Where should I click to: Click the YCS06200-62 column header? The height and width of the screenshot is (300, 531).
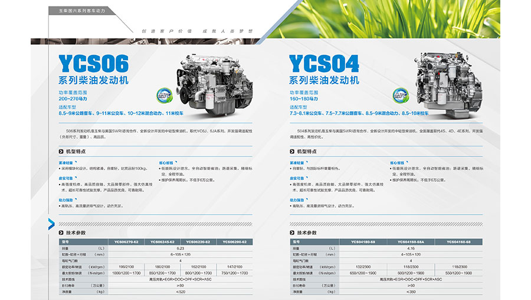(x=235, y=242)
